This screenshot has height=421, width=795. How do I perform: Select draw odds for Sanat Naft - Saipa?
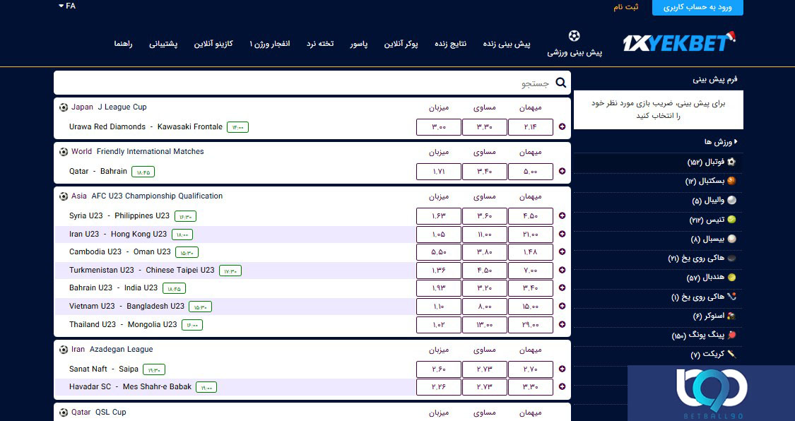tap(484, 369)
